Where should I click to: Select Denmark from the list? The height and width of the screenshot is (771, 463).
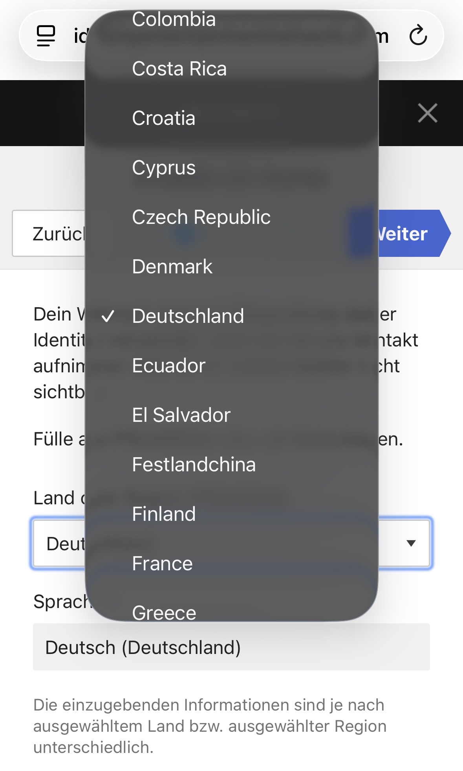172,267
